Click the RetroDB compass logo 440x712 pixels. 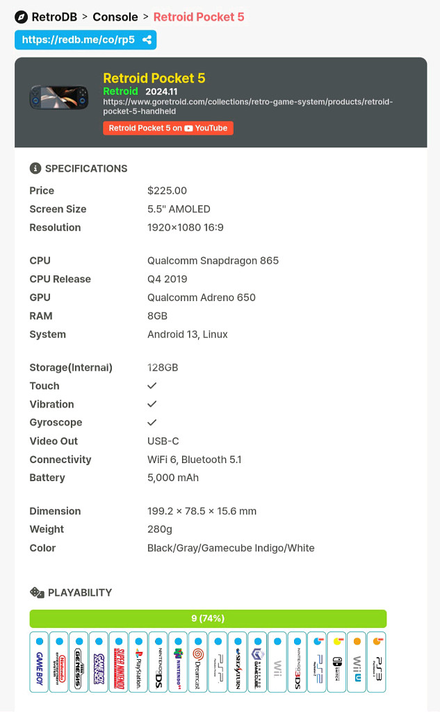[21, 17]
